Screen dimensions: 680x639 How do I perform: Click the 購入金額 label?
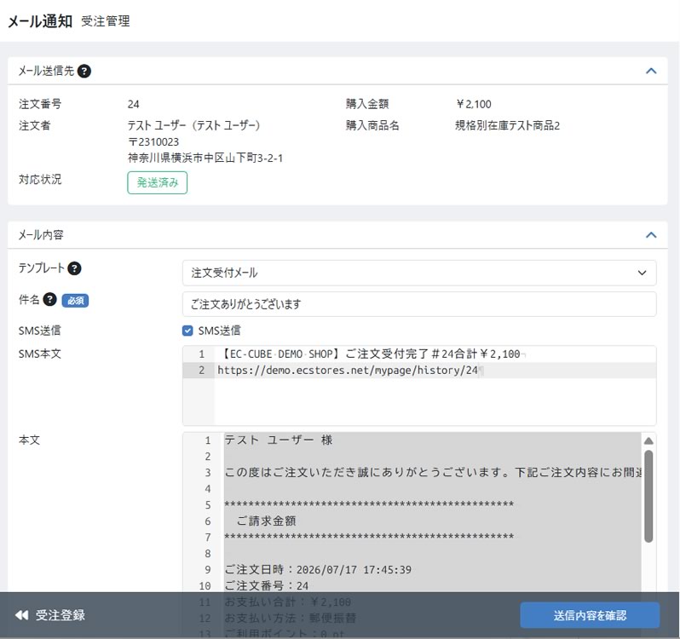367,104
